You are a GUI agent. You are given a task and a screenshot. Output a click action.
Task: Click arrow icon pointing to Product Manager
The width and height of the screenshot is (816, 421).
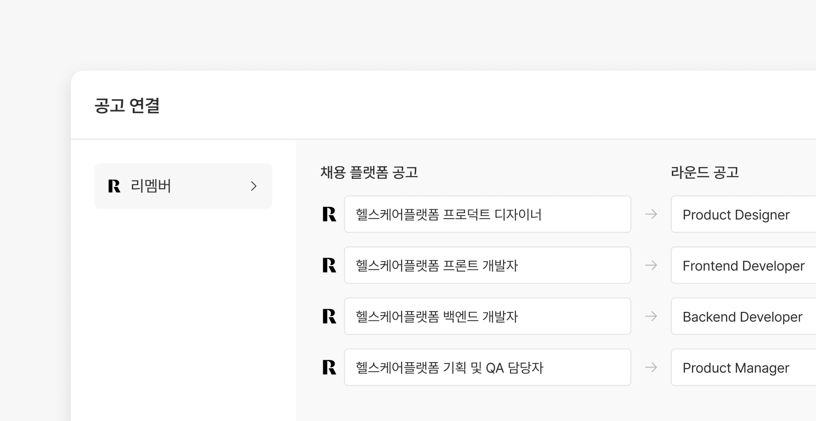[x=651, y=368]
